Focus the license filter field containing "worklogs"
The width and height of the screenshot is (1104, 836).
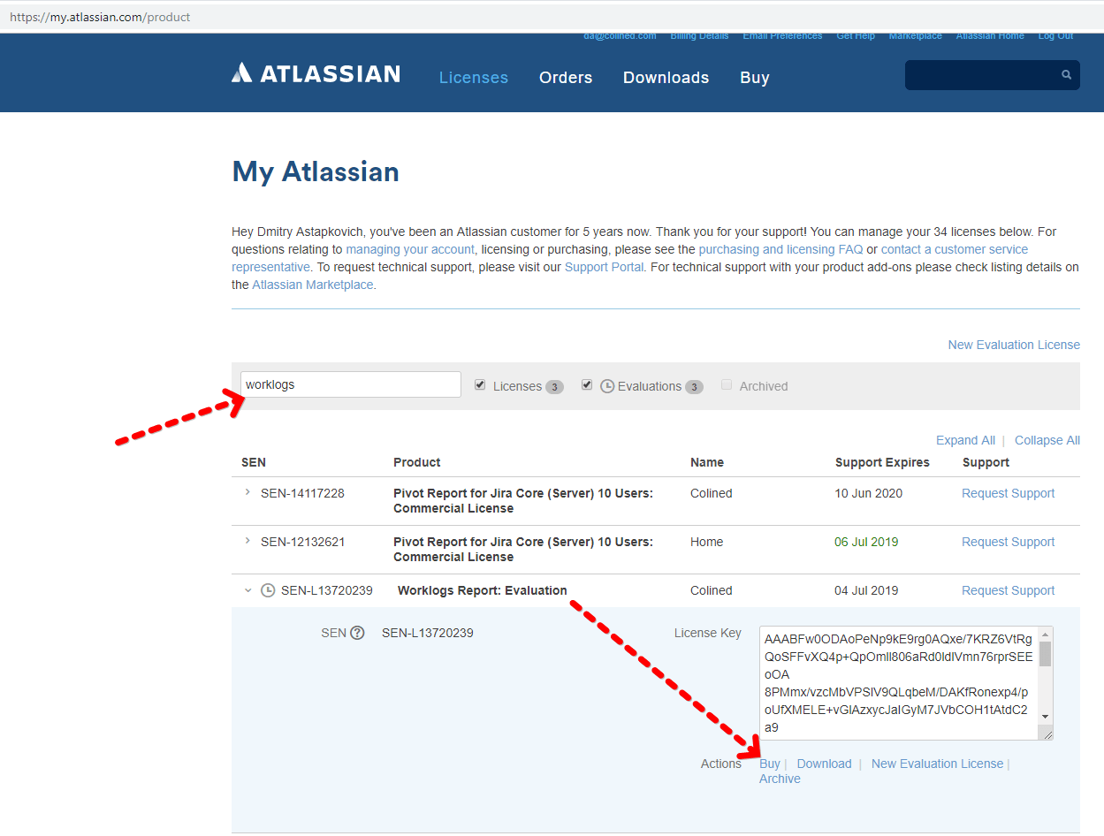(x=351, y=384)
